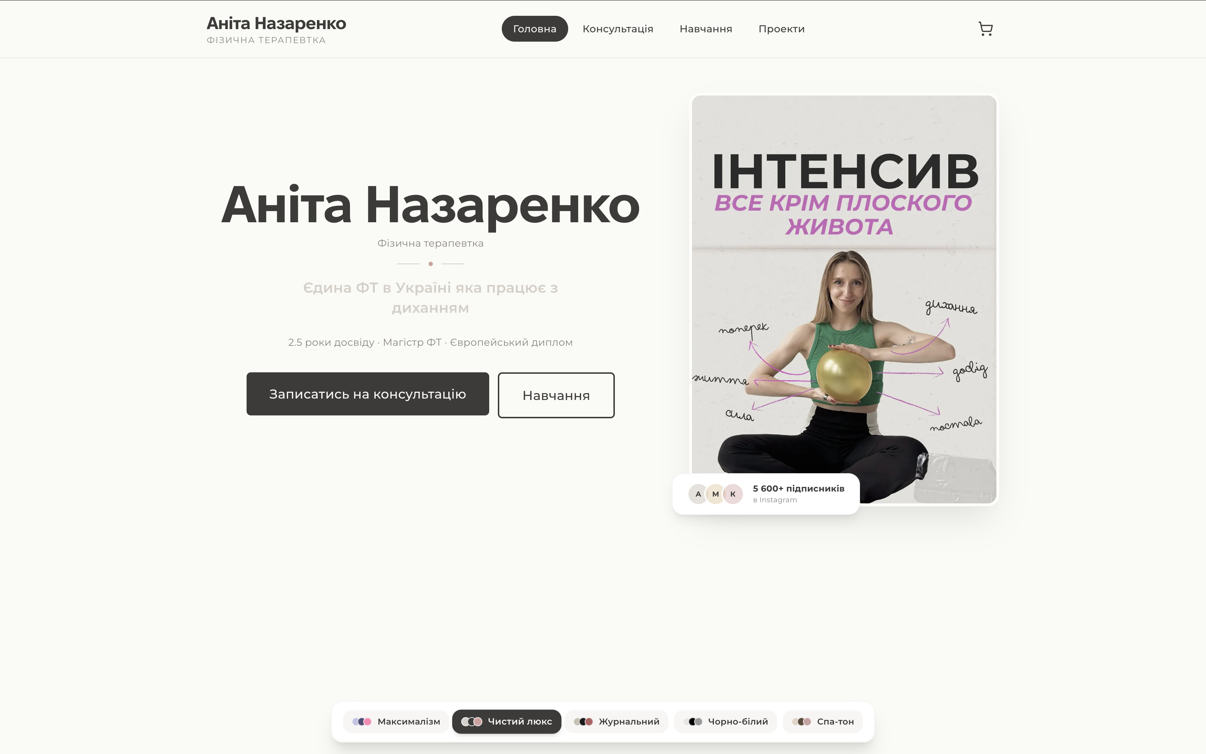Screen dimensions: 1206x754
Task: Click avatar circle labeled A
Action: 698,494
